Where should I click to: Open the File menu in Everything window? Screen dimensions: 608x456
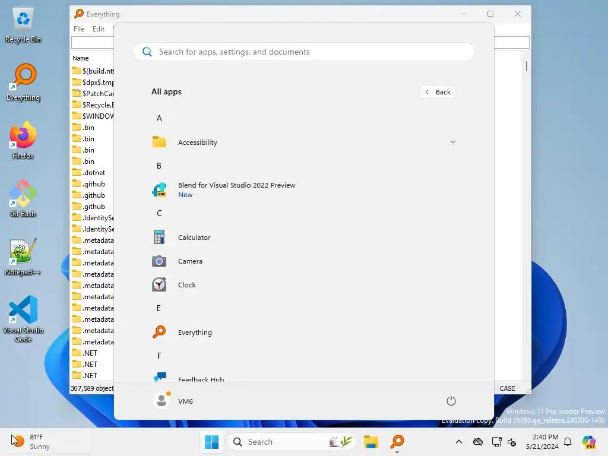pyautogui.click(x=79, y=29)
